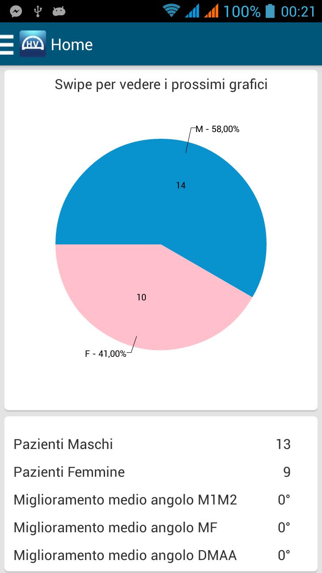The width and height of the screenshot is (322, 573).
Task: Tap the F - 41,00% chart label
Action: [x=106, y=354]
